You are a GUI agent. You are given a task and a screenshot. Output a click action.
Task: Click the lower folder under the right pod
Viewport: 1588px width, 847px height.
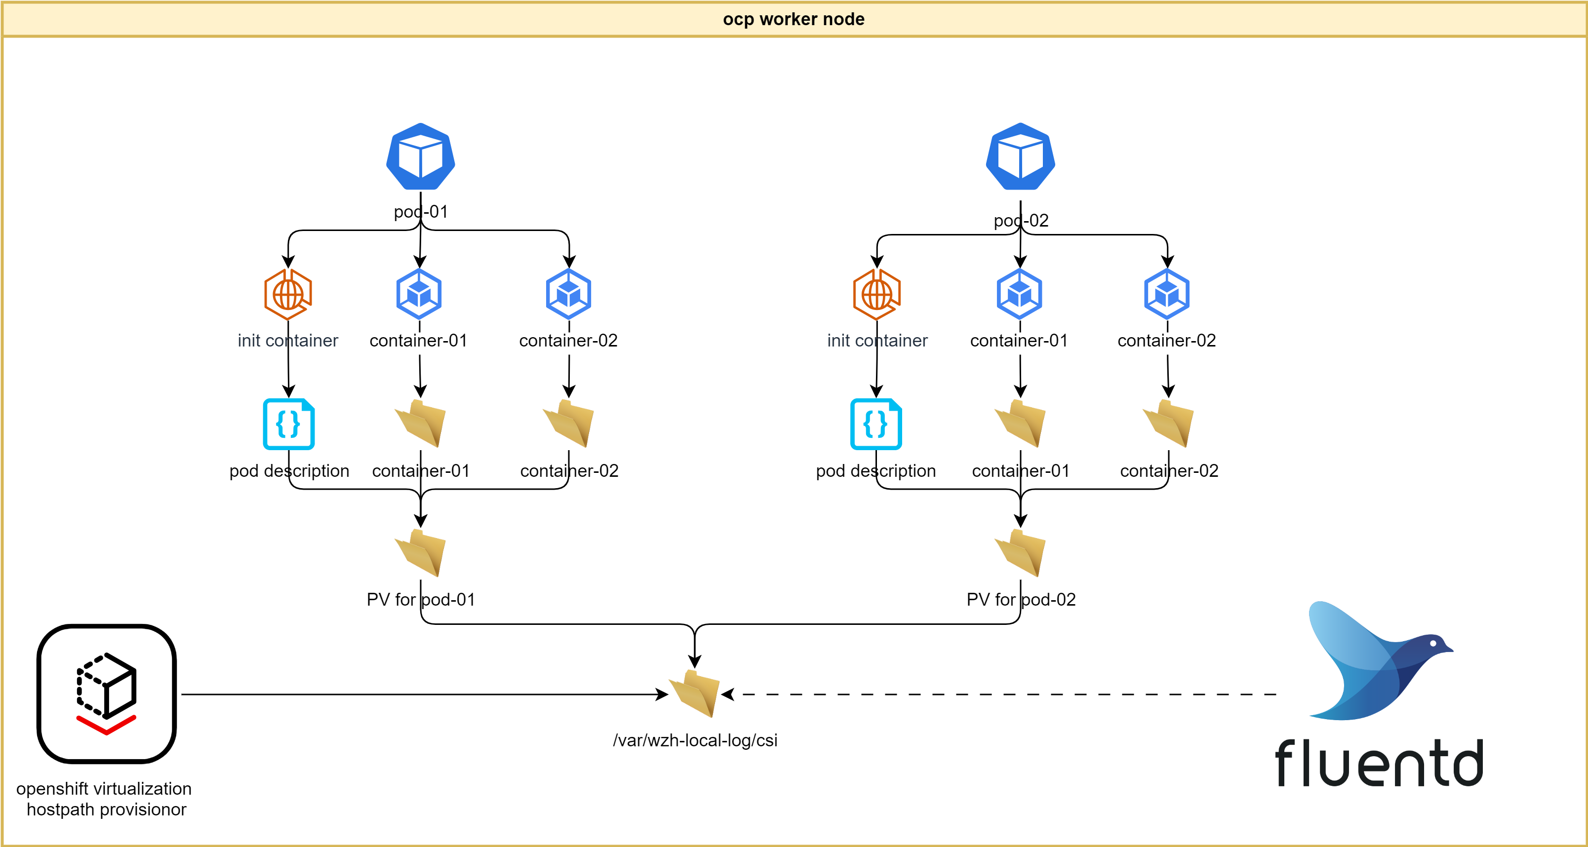click(1020, 552)
